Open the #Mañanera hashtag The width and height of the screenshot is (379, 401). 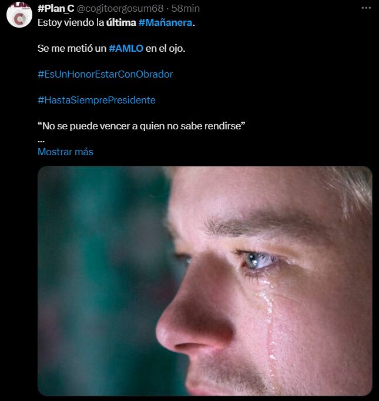pyautogui.click(x=165, y=22)
